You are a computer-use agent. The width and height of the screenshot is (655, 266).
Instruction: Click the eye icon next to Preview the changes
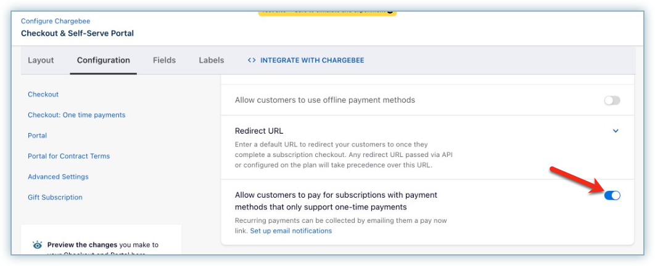tap(38, 245)
